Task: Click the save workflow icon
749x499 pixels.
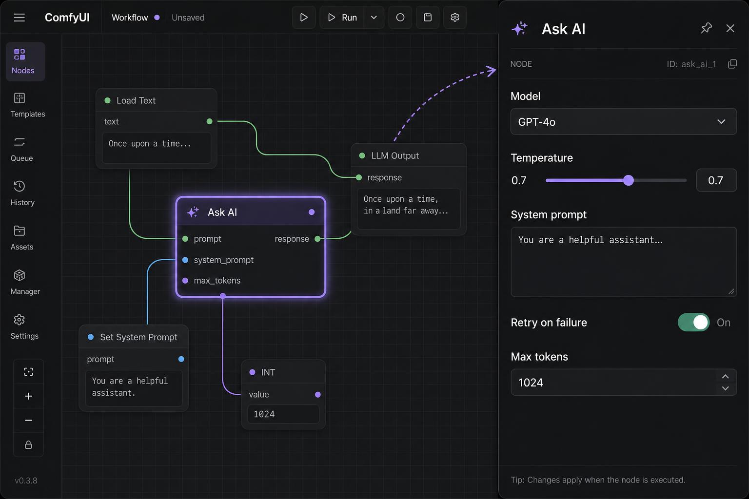Action: click(428, 18)
